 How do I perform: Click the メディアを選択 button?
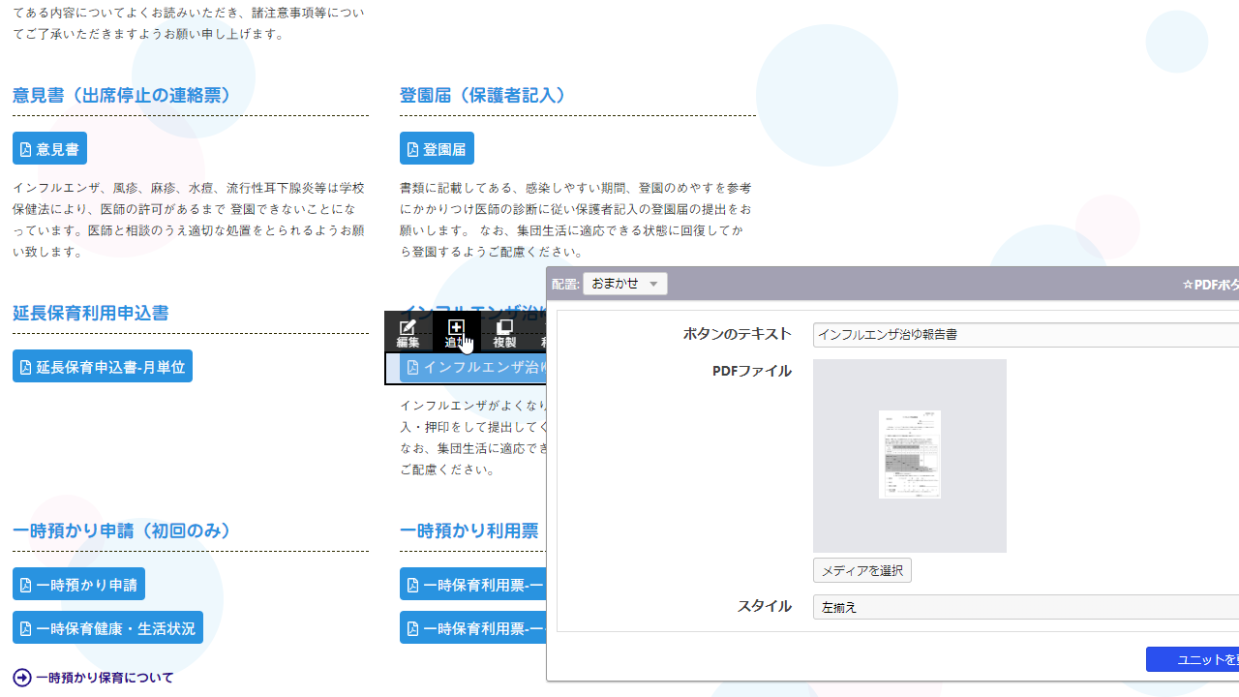(x=861, y=570)
